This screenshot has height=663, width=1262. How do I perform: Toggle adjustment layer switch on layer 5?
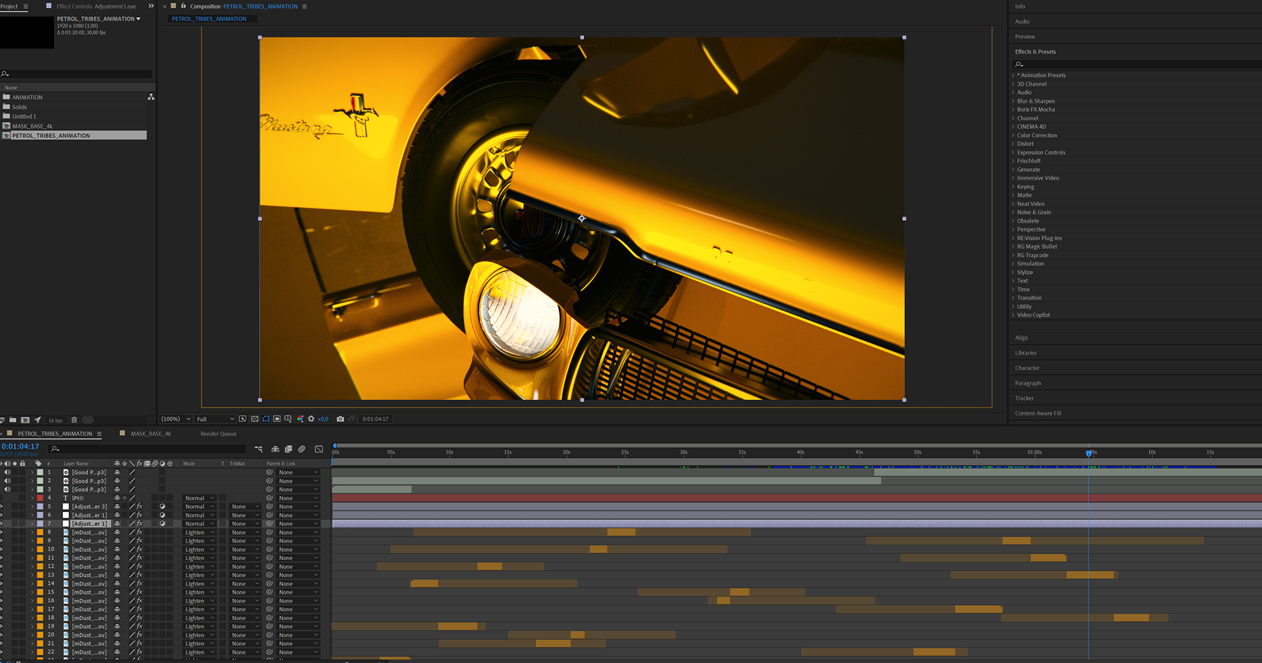pyautogui.click(x=162, y=507)
